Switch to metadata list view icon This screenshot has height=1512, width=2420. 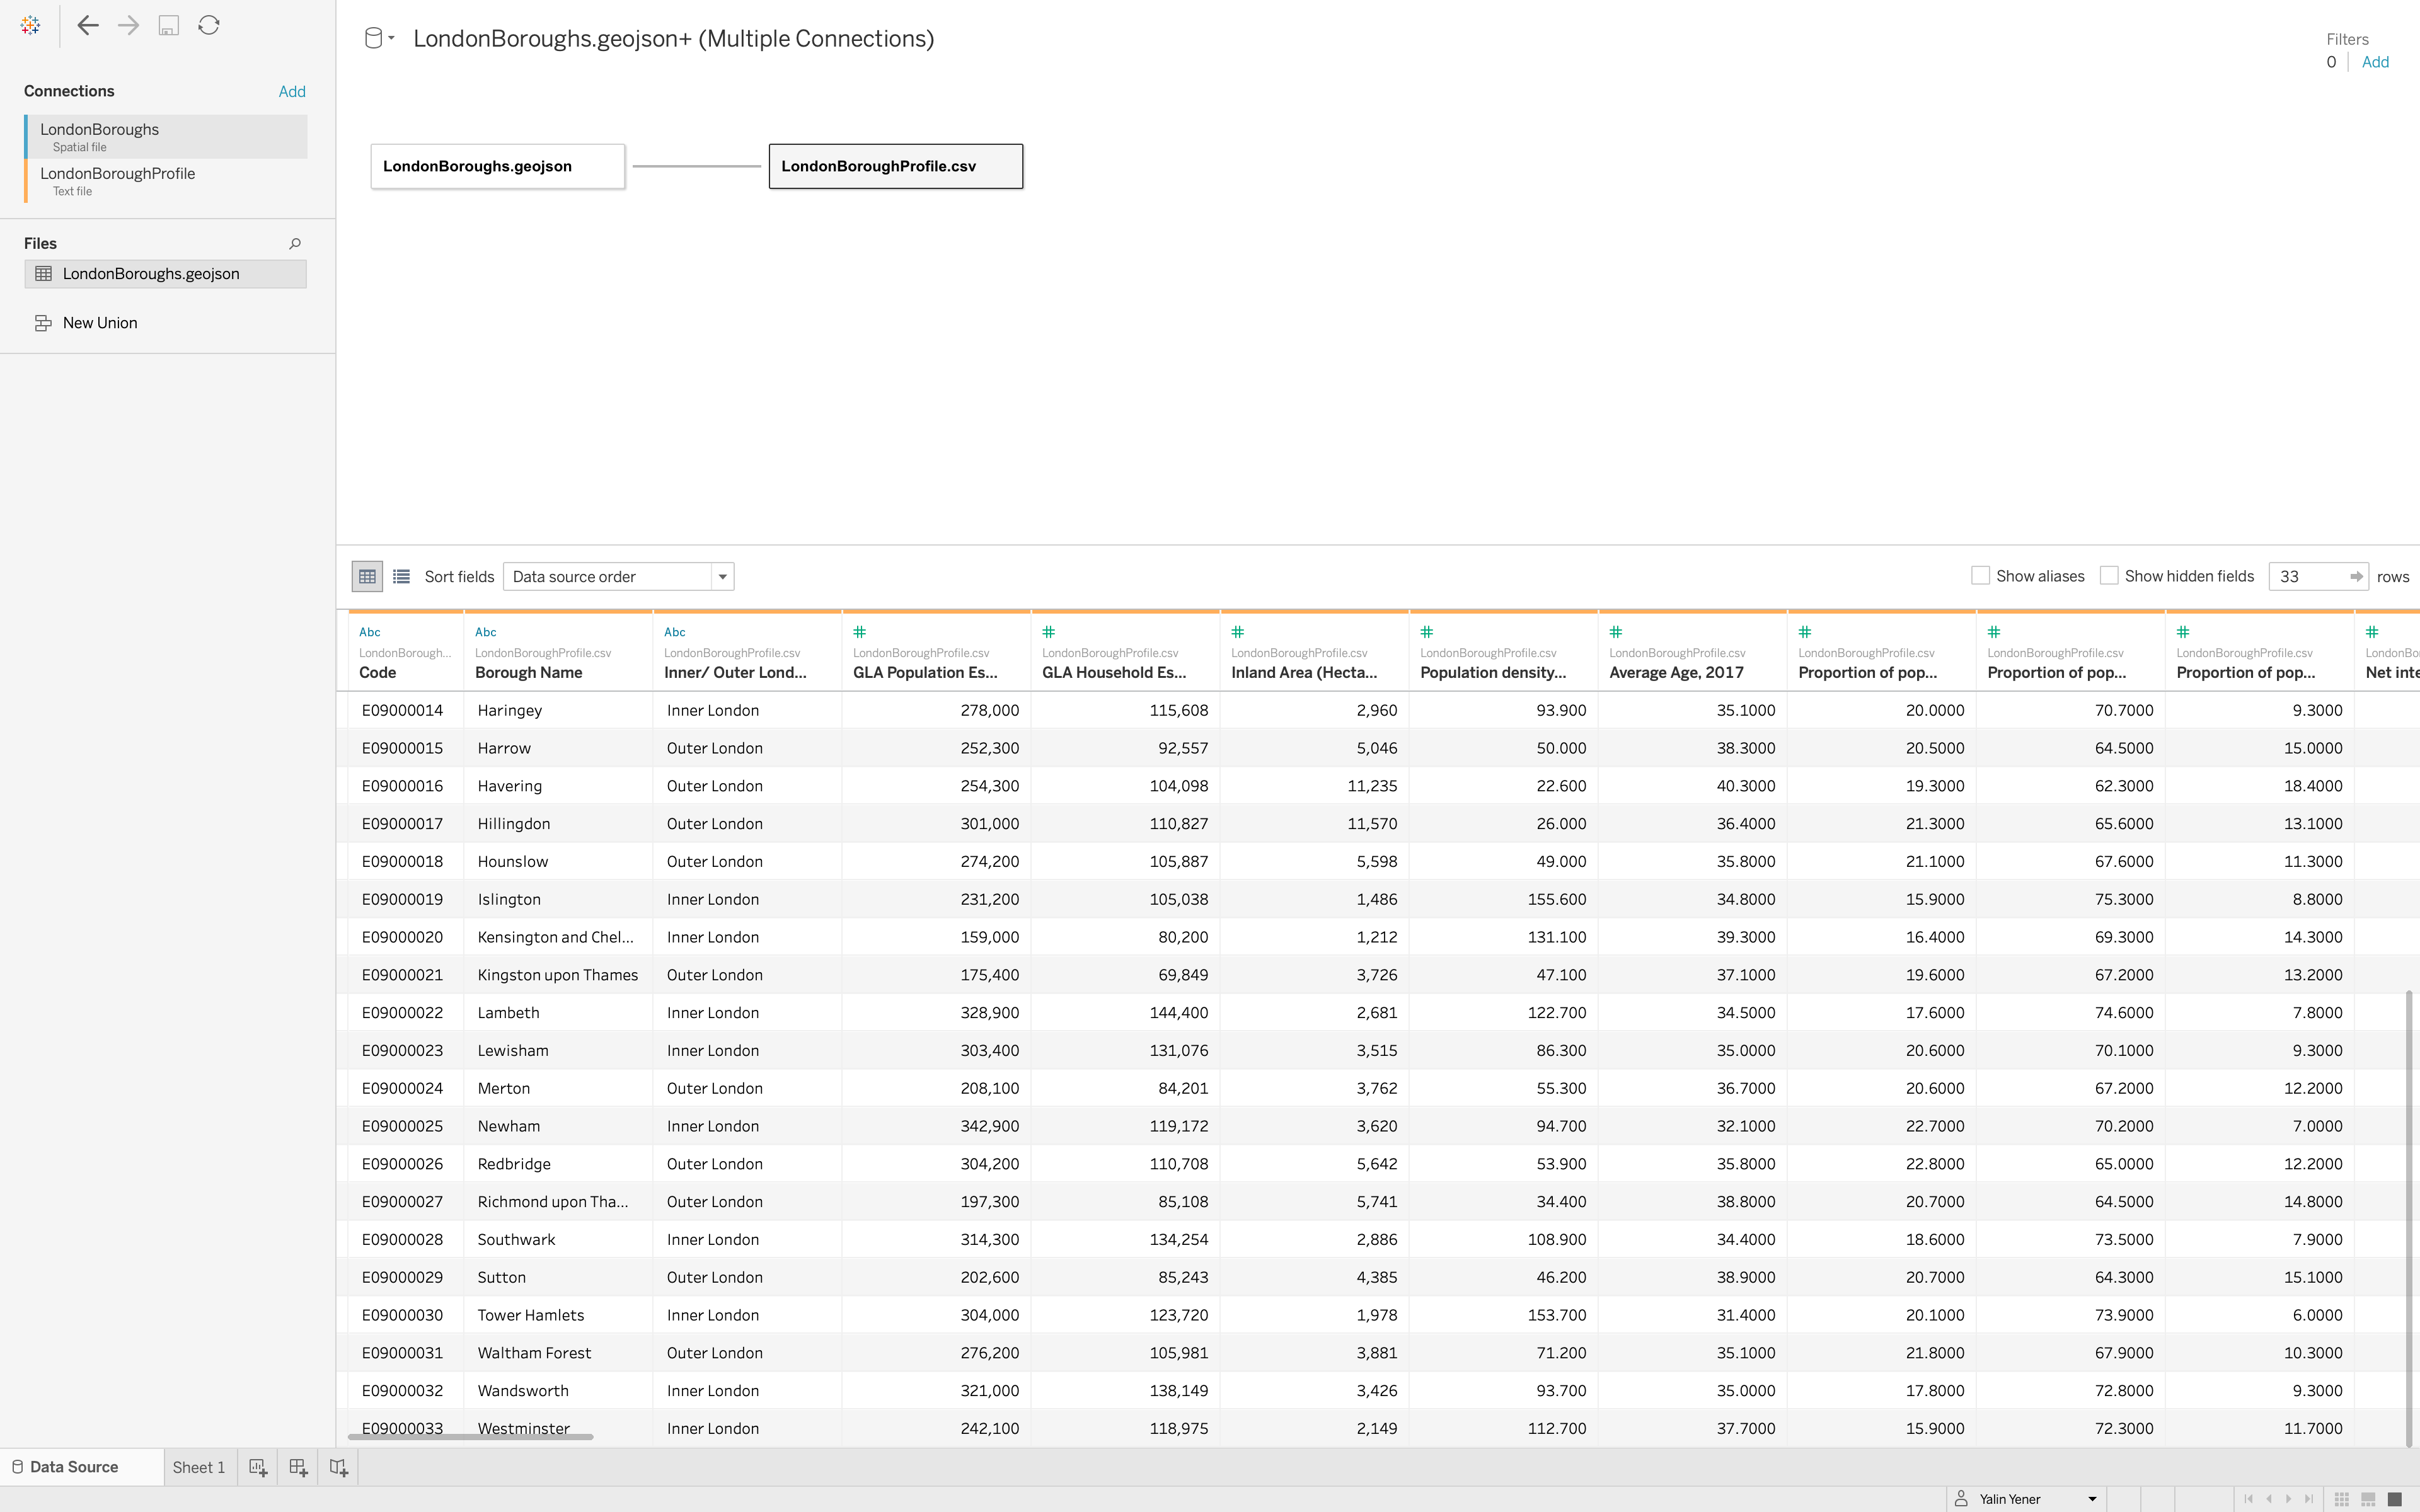click(x=401, y=576)
